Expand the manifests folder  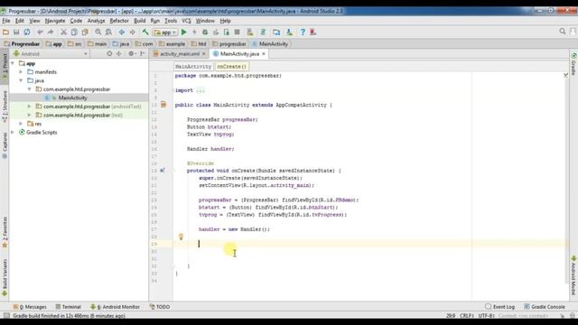(x=22, y=72)
